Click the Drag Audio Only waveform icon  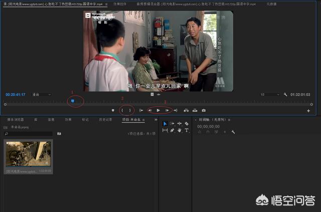click(158, 94)
